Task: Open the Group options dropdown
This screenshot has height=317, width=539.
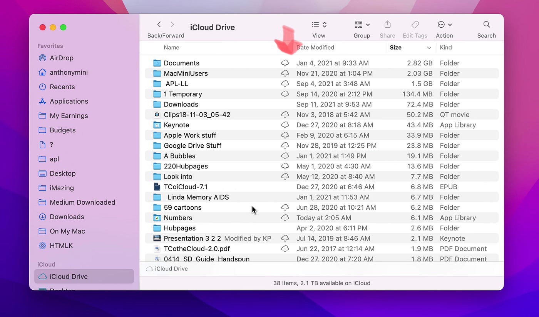Action: coord(362,25)
